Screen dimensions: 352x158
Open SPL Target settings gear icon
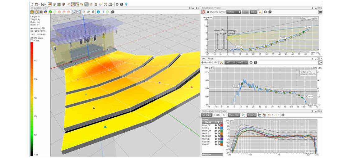click(x=251, y=62)
